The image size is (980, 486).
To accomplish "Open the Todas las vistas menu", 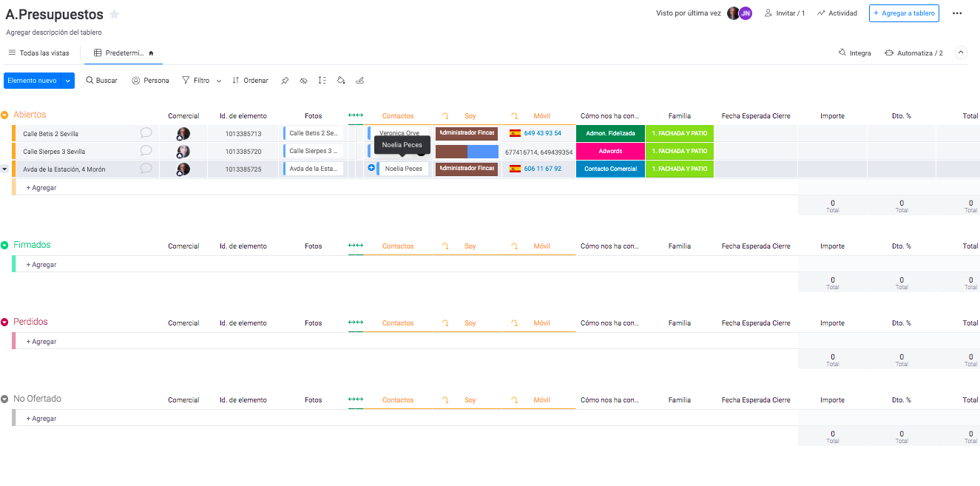I will (38, 53).
